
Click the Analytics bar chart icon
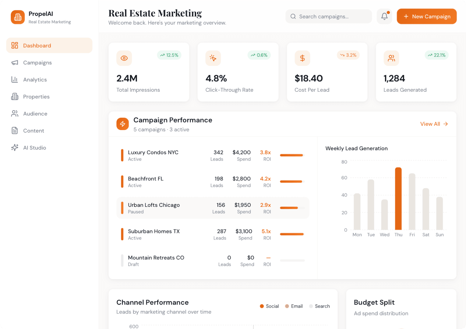[x=15, y=80]
